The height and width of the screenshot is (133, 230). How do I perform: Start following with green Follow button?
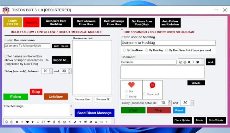point(16,97)
